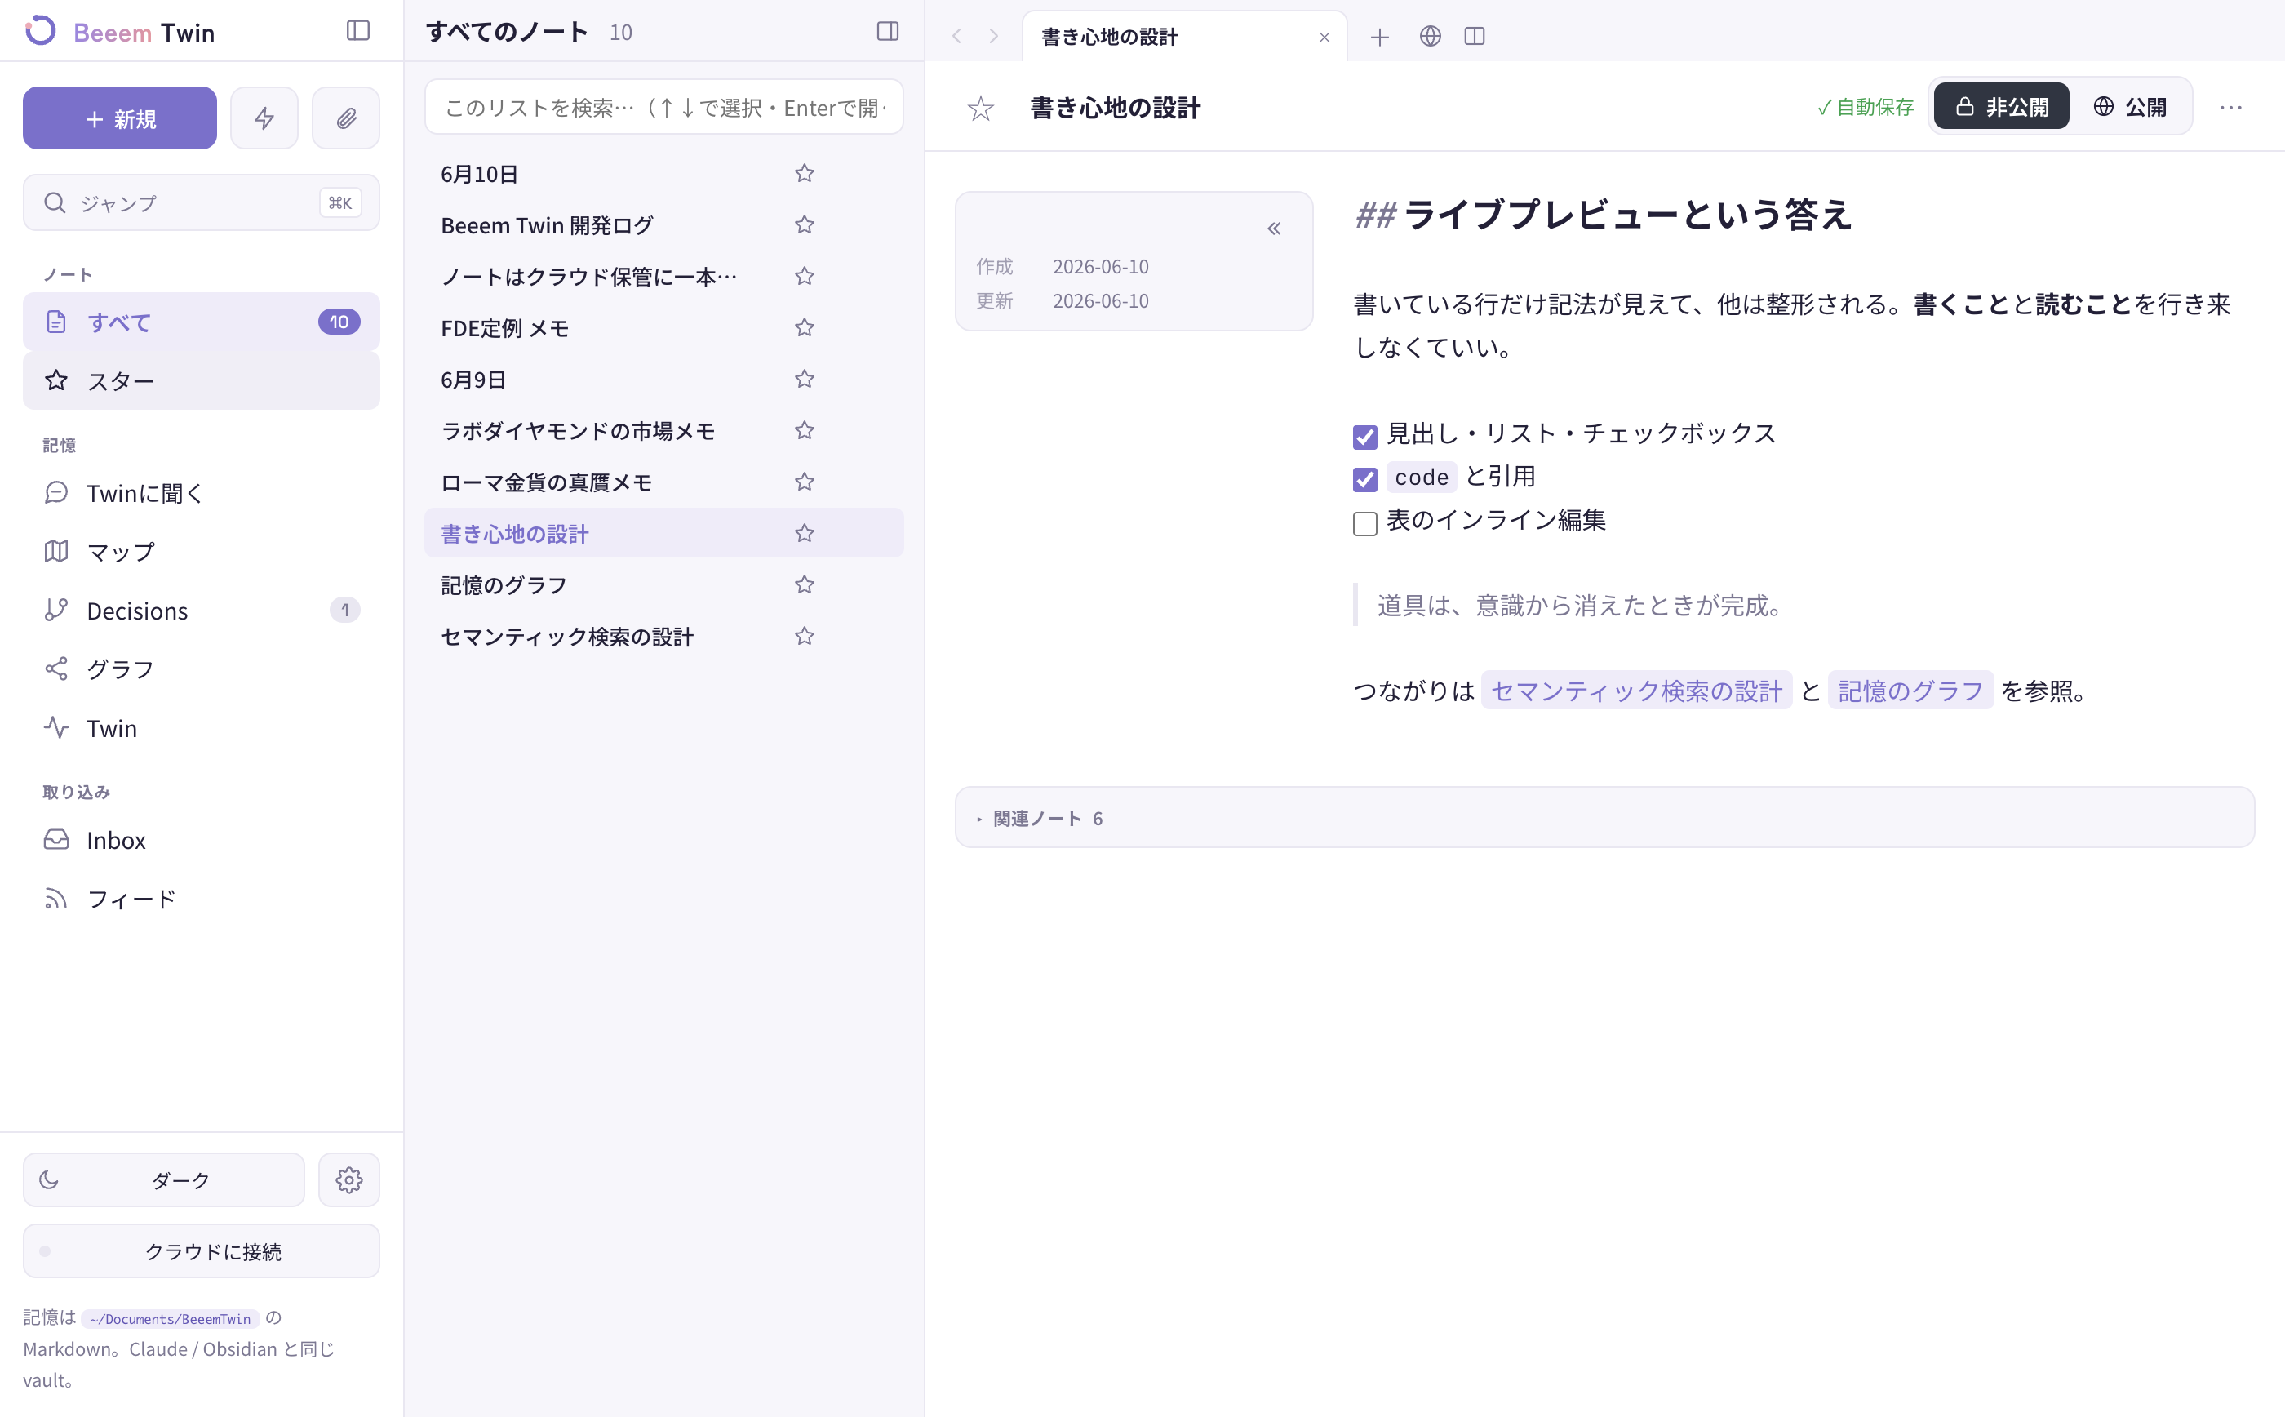This screenshot has height=1417, width=2285.
Task: Star the ローマ金貨の真贋メモ note
Action: [x=804, y=482]
